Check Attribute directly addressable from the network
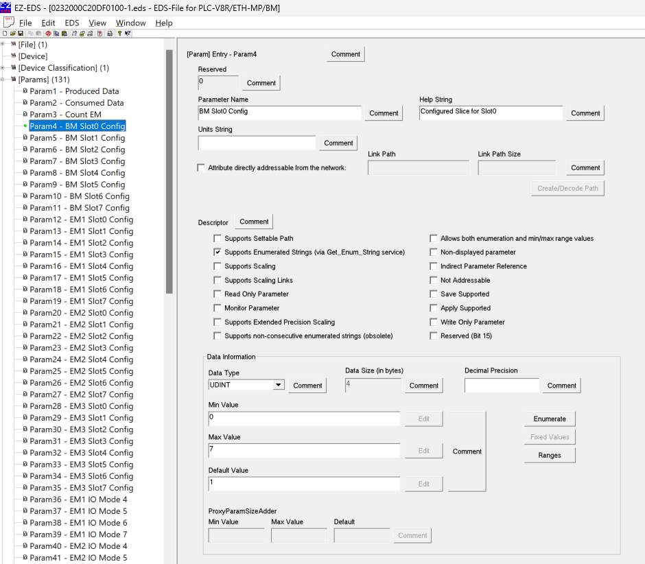645x564 pixels. click(201, 167)
